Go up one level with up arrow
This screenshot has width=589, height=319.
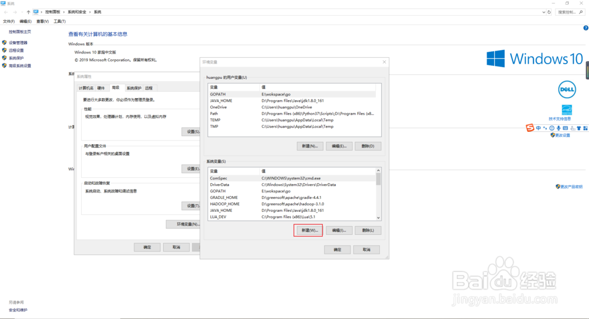[x=28, y=12]
